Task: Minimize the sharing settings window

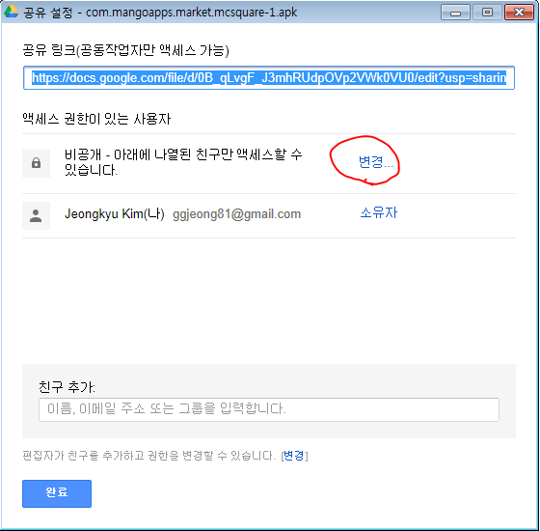Action: coord(455,13)
